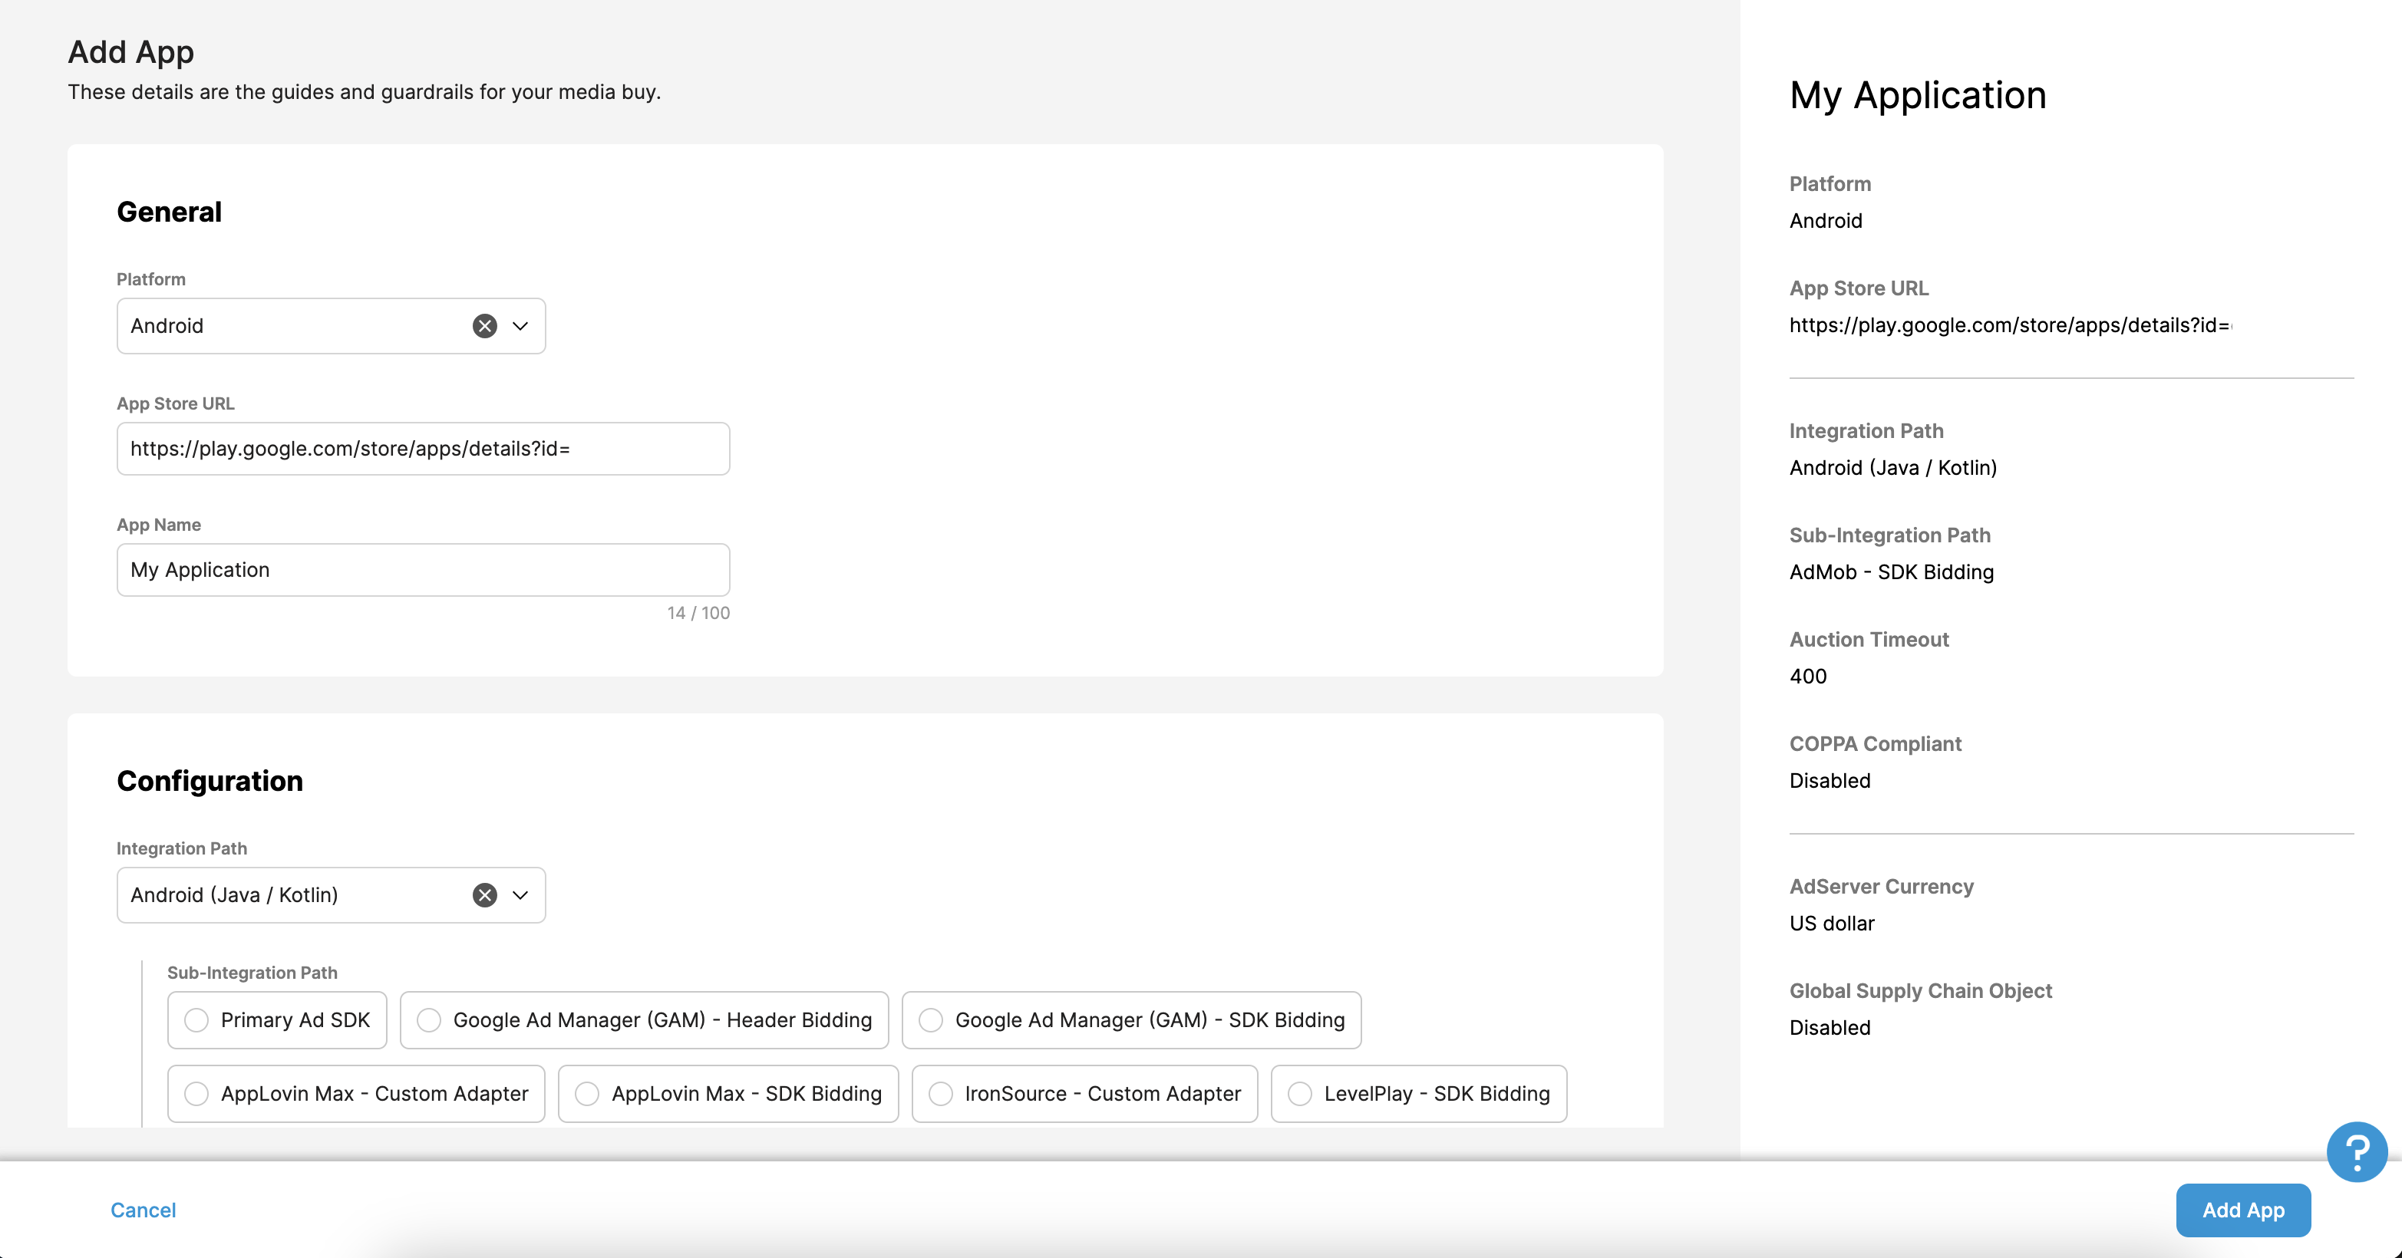This screenshot has width=2402, height=1258.
Task: Click the Integration Path field showing Android (Java / Kotlin)
Action: coord(299,894)
